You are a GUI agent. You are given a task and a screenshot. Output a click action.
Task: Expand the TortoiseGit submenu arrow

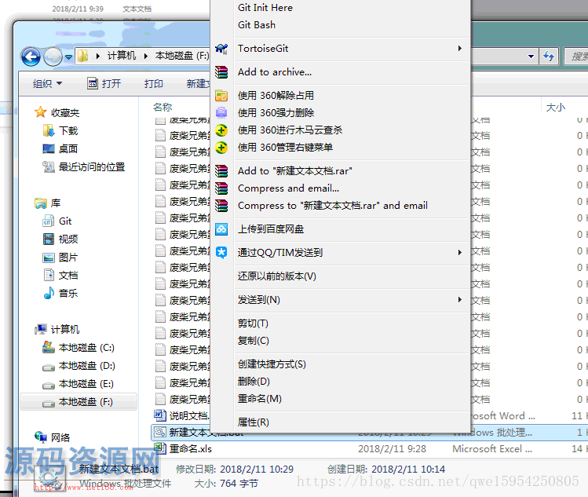coord(460,49)
